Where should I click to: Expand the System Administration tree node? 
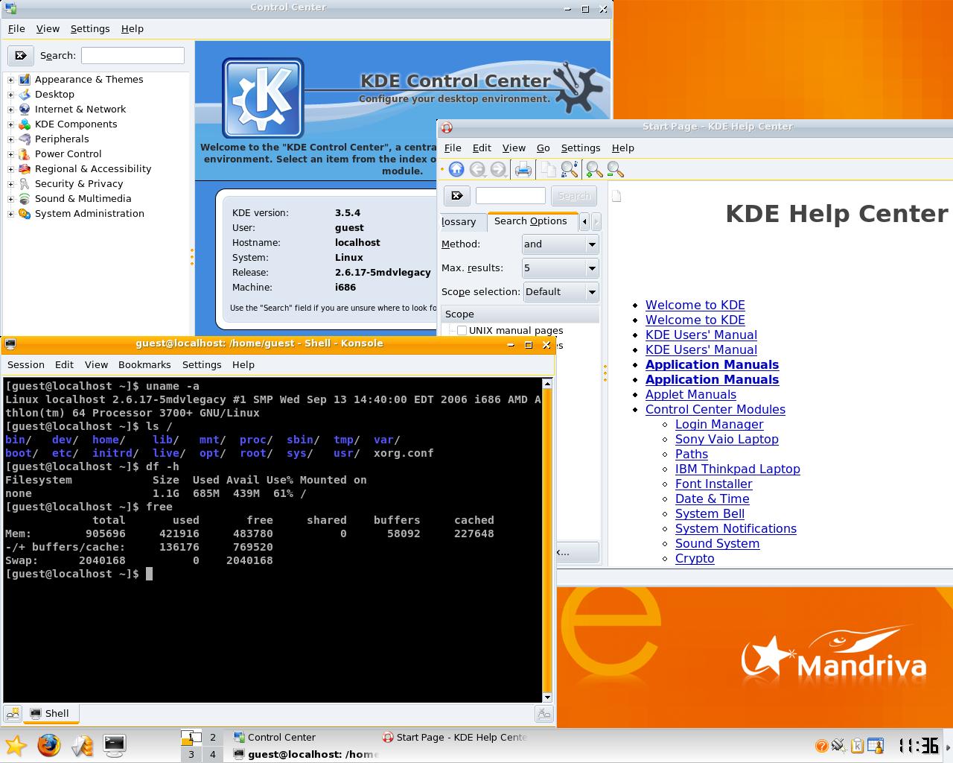point(10,213)
